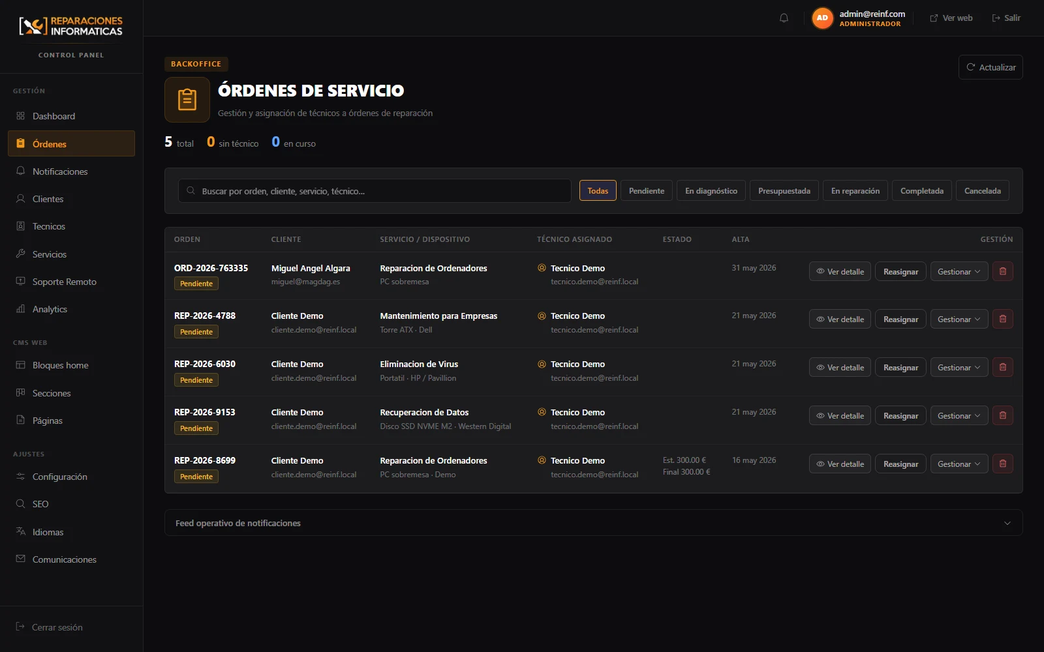This screenshot has height=652, width=1044.
Task: Select the Todas filter
Action: click(x=598, y=190)
